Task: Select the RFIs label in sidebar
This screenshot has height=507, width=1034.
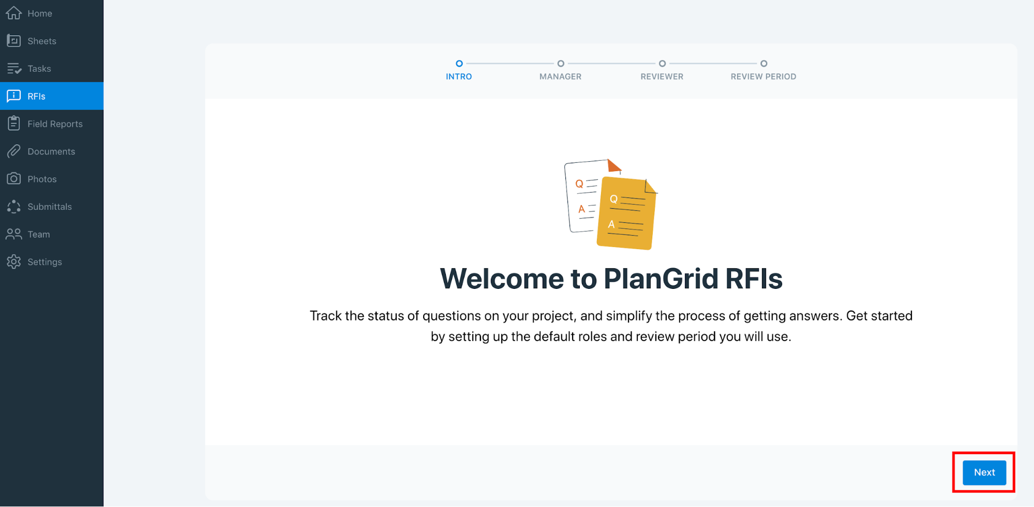Action: pos(36,96)
